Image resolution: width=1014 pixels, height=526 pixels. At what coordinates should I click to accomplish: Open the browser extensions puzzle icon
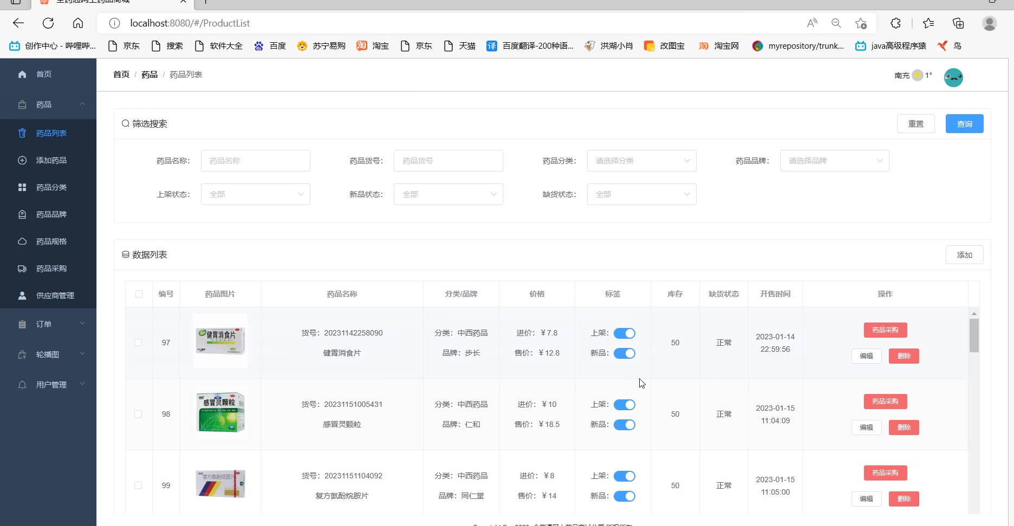coord(895,23)
